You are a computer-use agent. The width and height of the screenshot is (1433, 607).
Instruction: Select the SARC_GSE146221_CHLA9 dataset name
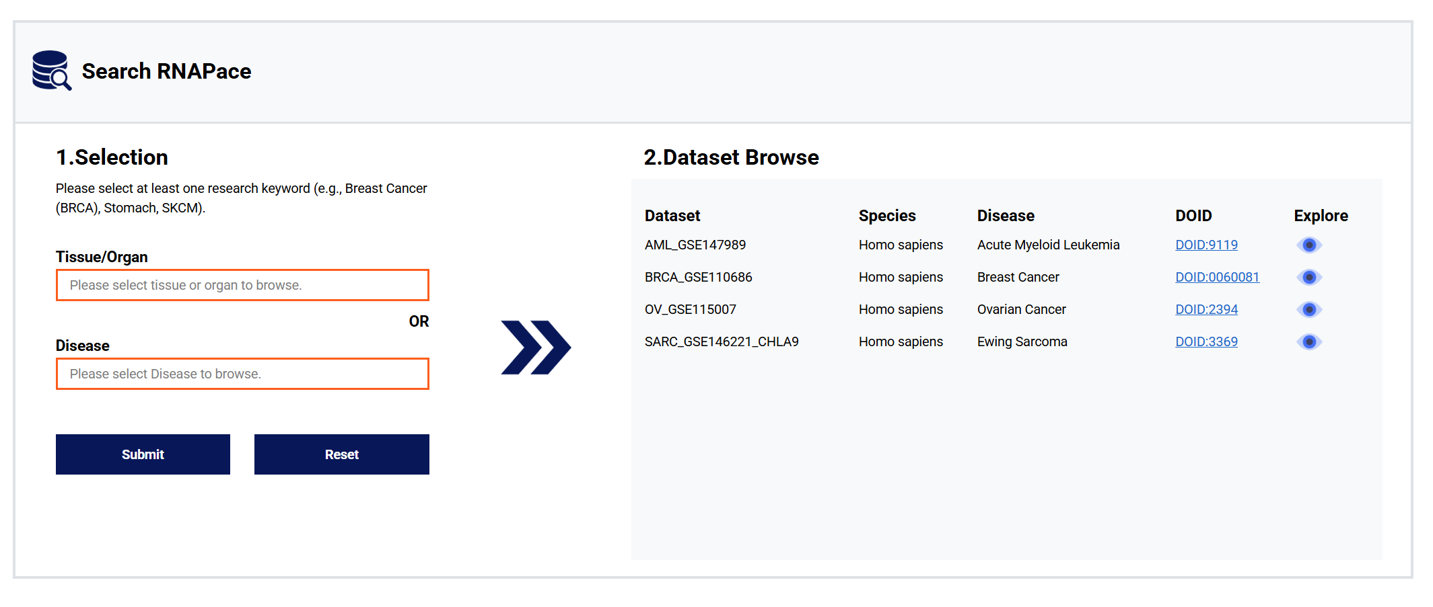721,342
